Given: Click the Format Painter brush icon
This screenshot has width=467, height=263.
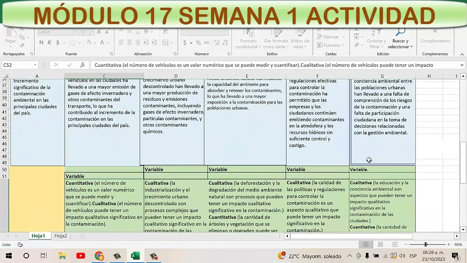Looking at the screenshot, I should pyautogui.click(x=22, y=46).
